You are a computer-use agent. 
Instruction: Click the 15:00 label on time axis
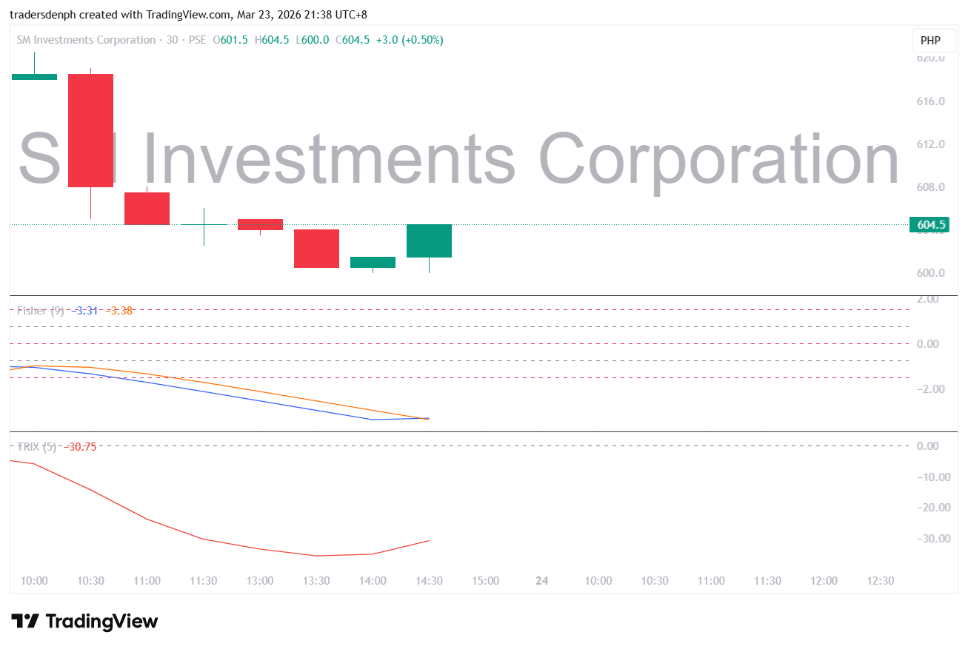pyautogui.click(x=486, y=581)
